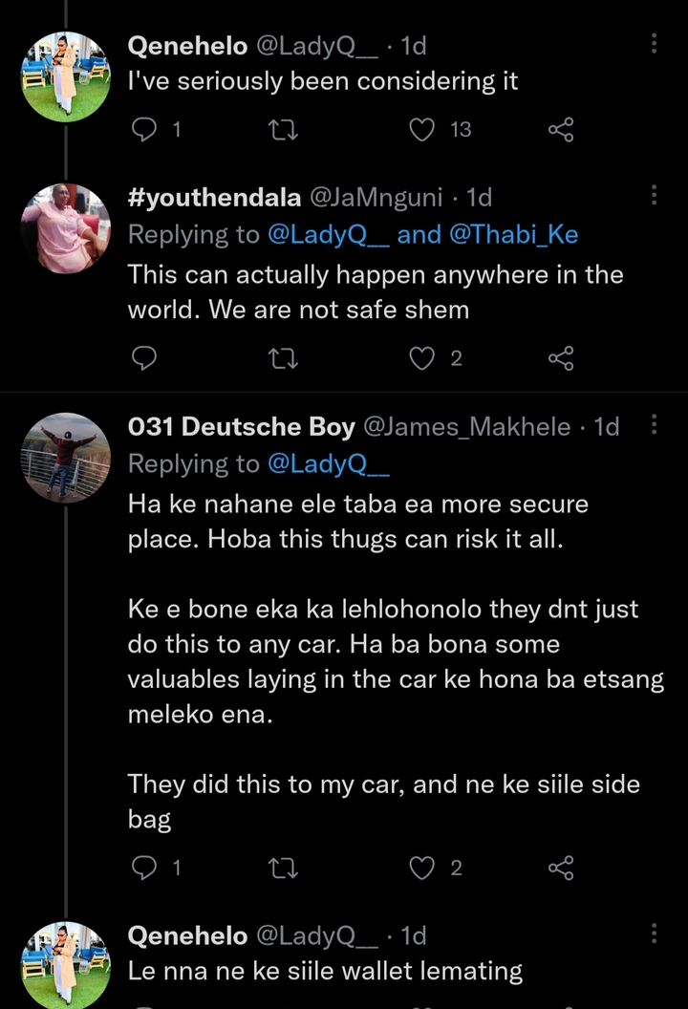This screenshot has height=1009, width=688.
Task: View #youthendala's profile picture
Action: point(66,227)
